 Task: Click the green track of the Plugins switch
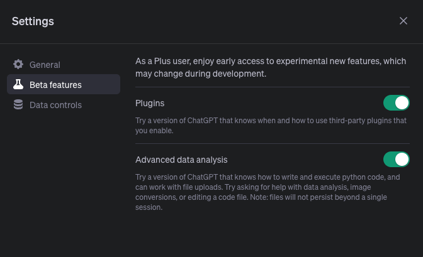(389, 103)
